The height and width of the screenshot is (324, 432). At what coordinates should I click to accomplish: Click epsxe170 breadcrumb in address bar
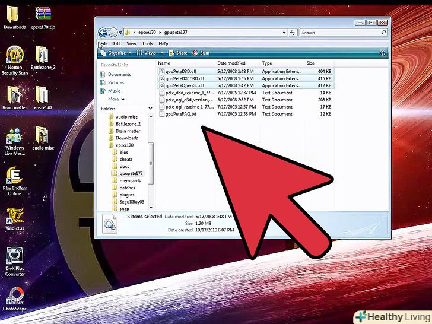pyautogui.click(x=147, y=32)
